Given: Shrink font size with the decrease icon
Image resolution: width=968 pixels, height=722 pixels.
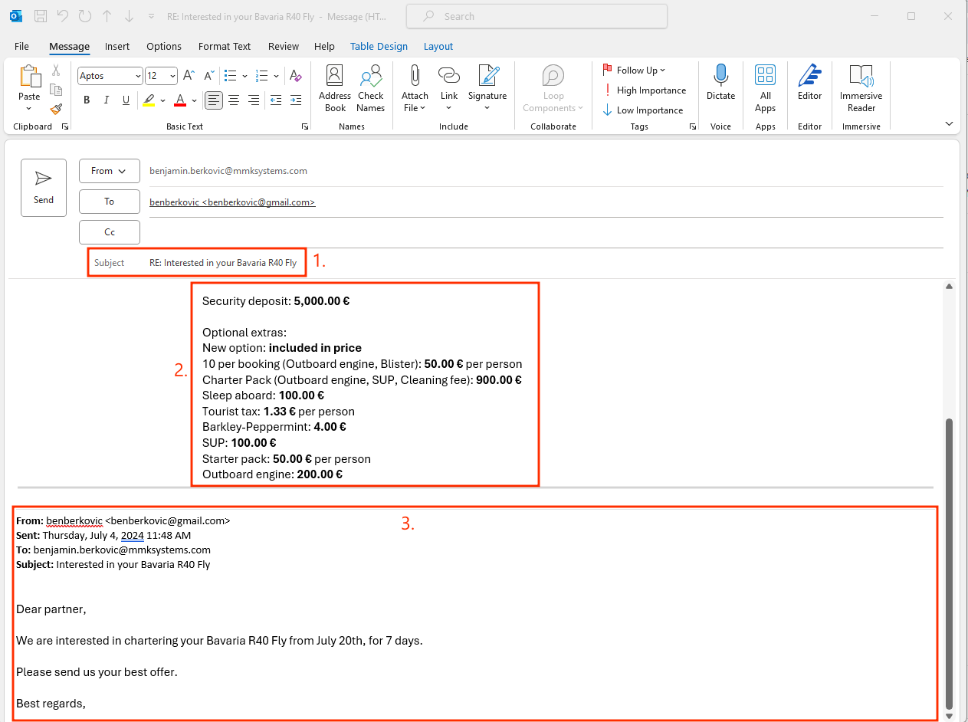Looking at the screenshot, I should pyautogui.click(x=208, y=76).
